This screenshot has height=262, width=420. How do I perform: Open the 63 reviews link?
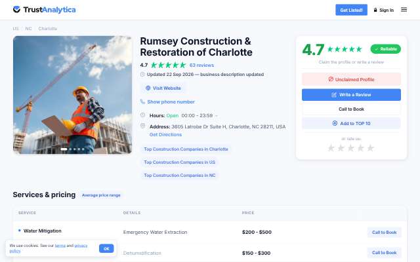click(x=201, y=65)
